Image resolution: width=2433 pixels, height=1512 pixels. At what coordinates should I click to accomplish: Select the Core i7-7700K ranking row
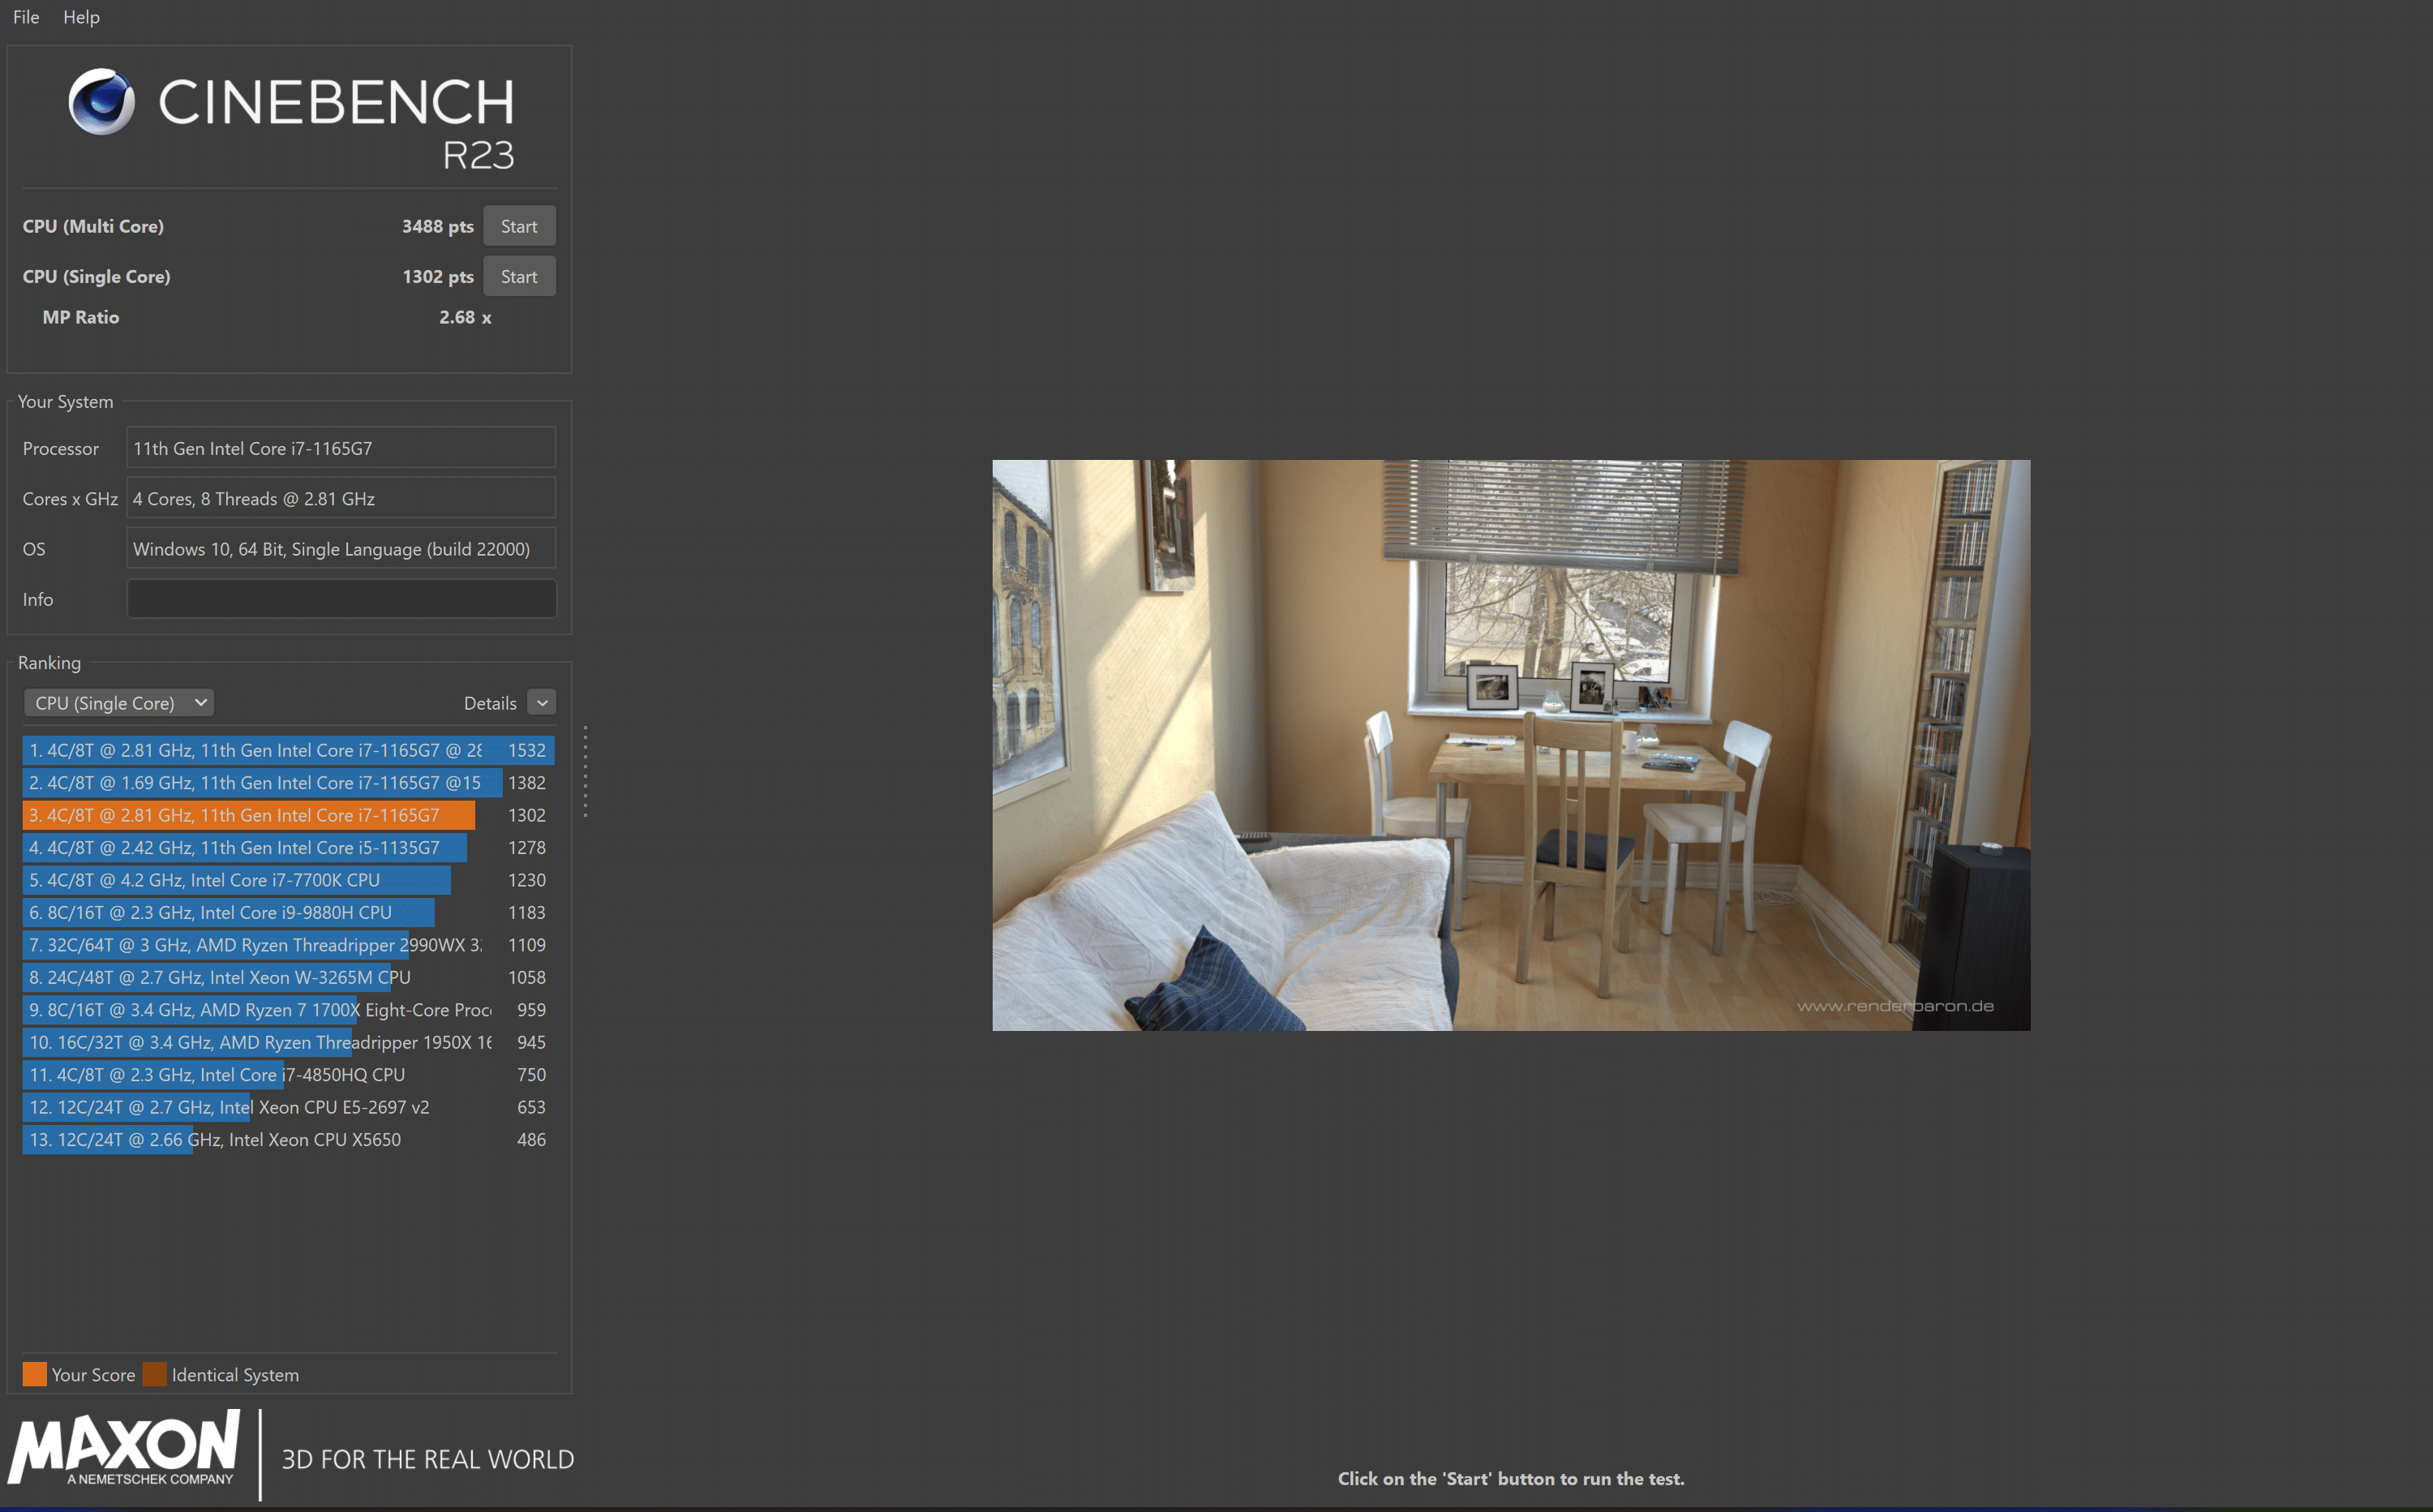tap(236, 880)
